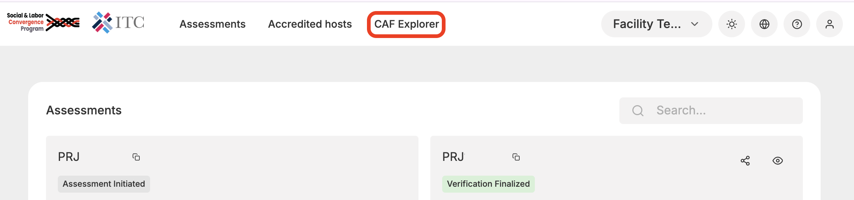The width and height of the screenshot is (854, 200).
Task: Copy the ID of the Assessment Initiated project
Action: pyautogui.click(x=136, y=157)
